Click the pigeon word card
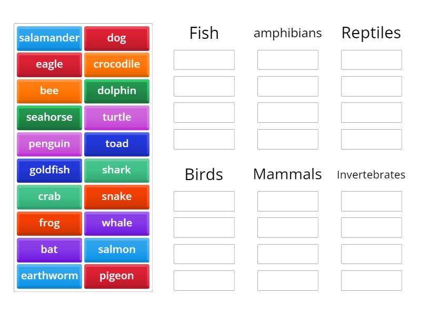This screenshot has width=421, height=315. pyautogui.click(x=117, y=276)
